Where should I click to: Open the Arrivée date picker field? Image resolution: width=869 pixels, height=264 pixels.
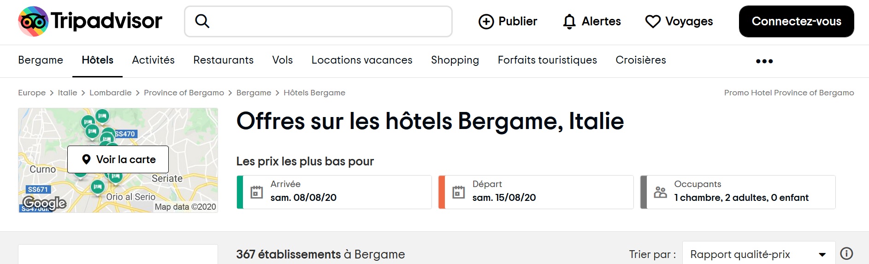click(334, 192)
